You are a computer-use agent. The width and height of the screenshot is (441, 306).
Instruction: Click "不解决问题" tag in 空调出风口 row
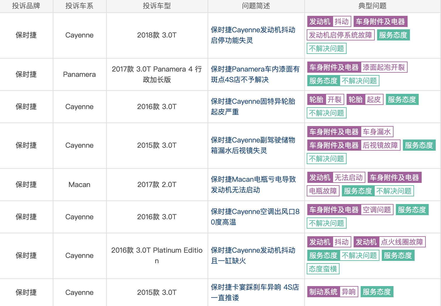click(327, 223)
